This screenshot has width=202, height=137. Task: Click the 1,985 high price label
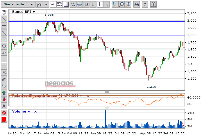coord(49,15)
